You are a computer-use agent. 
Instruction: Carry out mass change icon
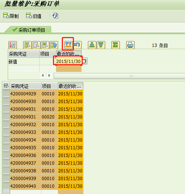pos(68,45)
